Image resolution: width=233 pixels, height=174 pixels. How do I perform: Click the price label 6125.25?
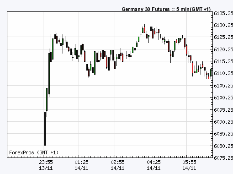coord(223,37)
